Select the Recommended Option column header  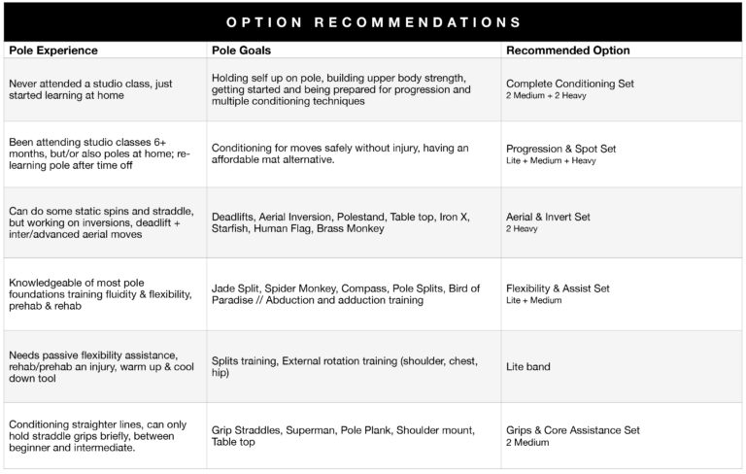(x=567, y=51)
